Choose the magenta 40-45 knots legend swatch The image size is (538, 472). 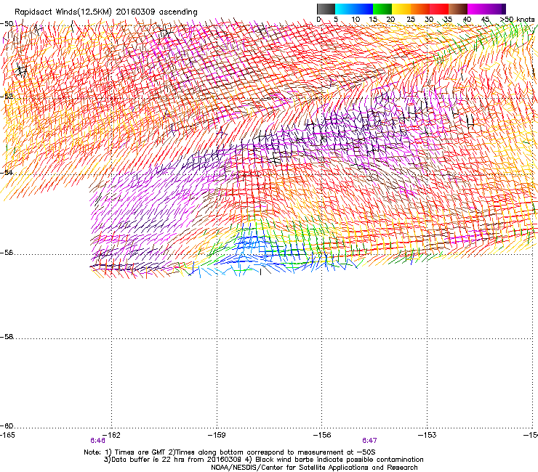477,9
